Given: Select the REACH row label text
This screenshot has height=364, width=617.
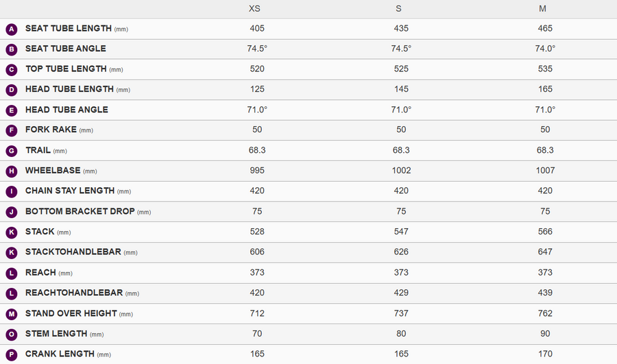Looking at the screenshot, I should coord(40,272).
